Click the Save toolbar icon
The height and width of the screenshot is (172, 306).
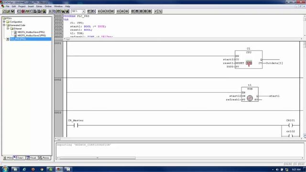point(12,11)
